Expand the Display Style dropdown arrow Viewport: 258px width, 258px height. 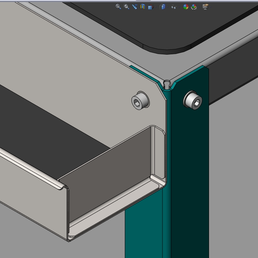click(x=168, y=7)
